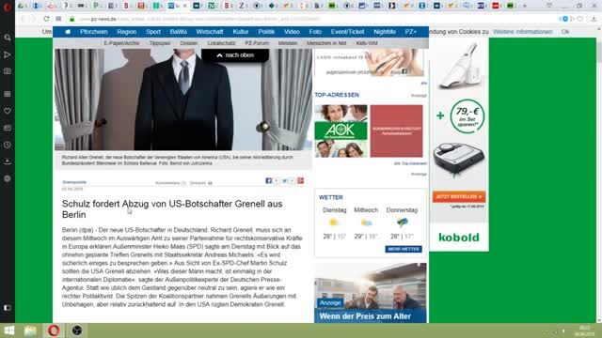Open 'Wenn der Preis zum Alter' ad
602x338 pixels.
tap(371, 293)
